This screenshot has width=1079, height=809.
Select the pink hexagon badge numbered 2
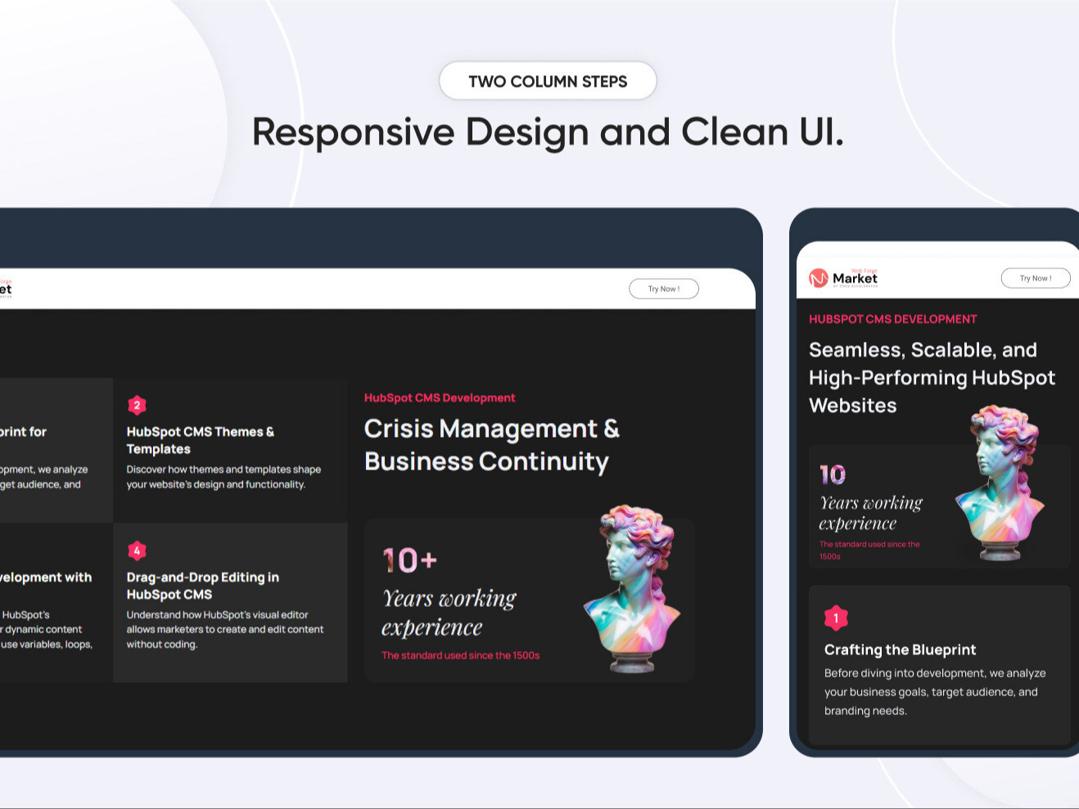pos(137,404)
